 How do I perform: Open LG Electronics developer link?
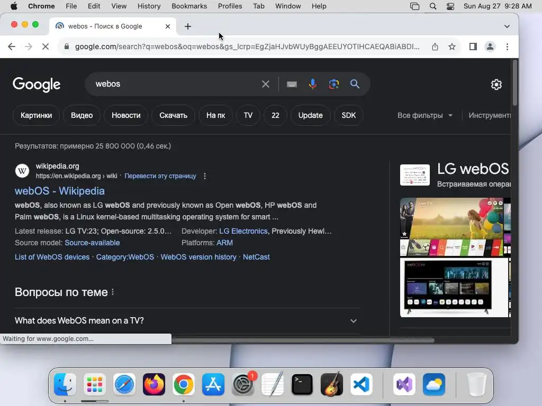point(243,232)
